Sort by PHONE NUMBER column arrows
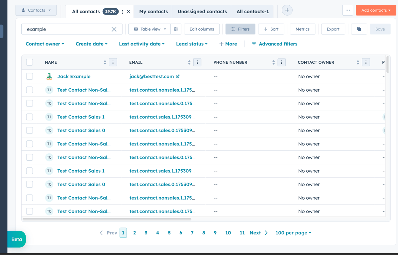398x255 pixels. click(x=273, y=62)
